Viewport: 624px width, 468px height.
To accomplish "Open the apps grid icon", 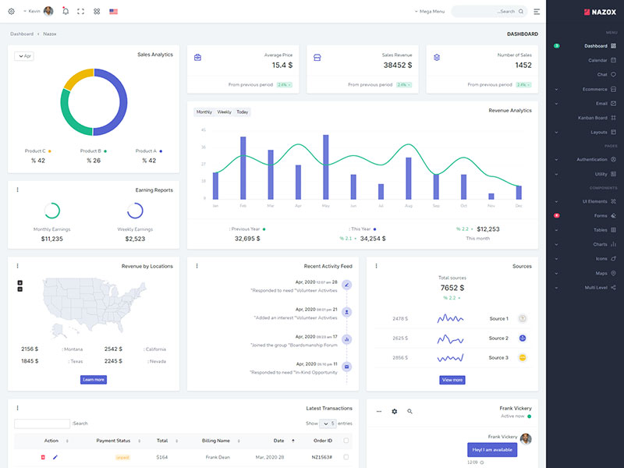I will click(97, 12).
